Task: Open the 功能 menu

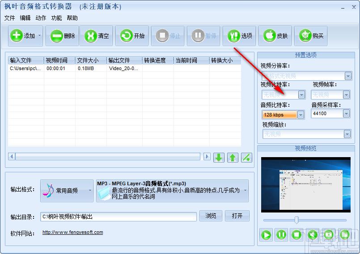Action: tap(56, 18)
